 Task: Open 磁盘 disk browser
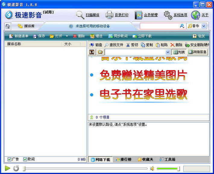point(96,45)
